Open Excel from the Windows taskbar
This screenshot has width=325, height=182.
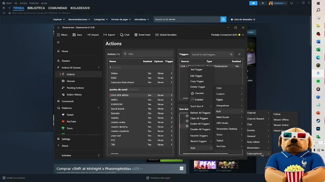point(318,50)
